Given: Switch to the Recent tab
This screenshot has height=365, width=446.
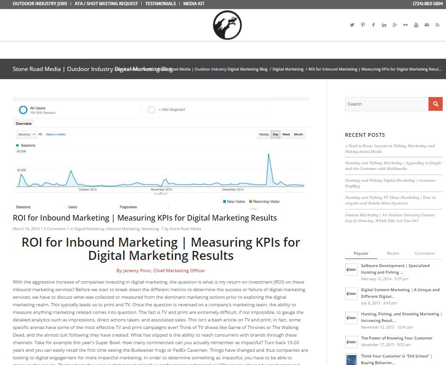Looking at the screenshot, I should point(393,253).
